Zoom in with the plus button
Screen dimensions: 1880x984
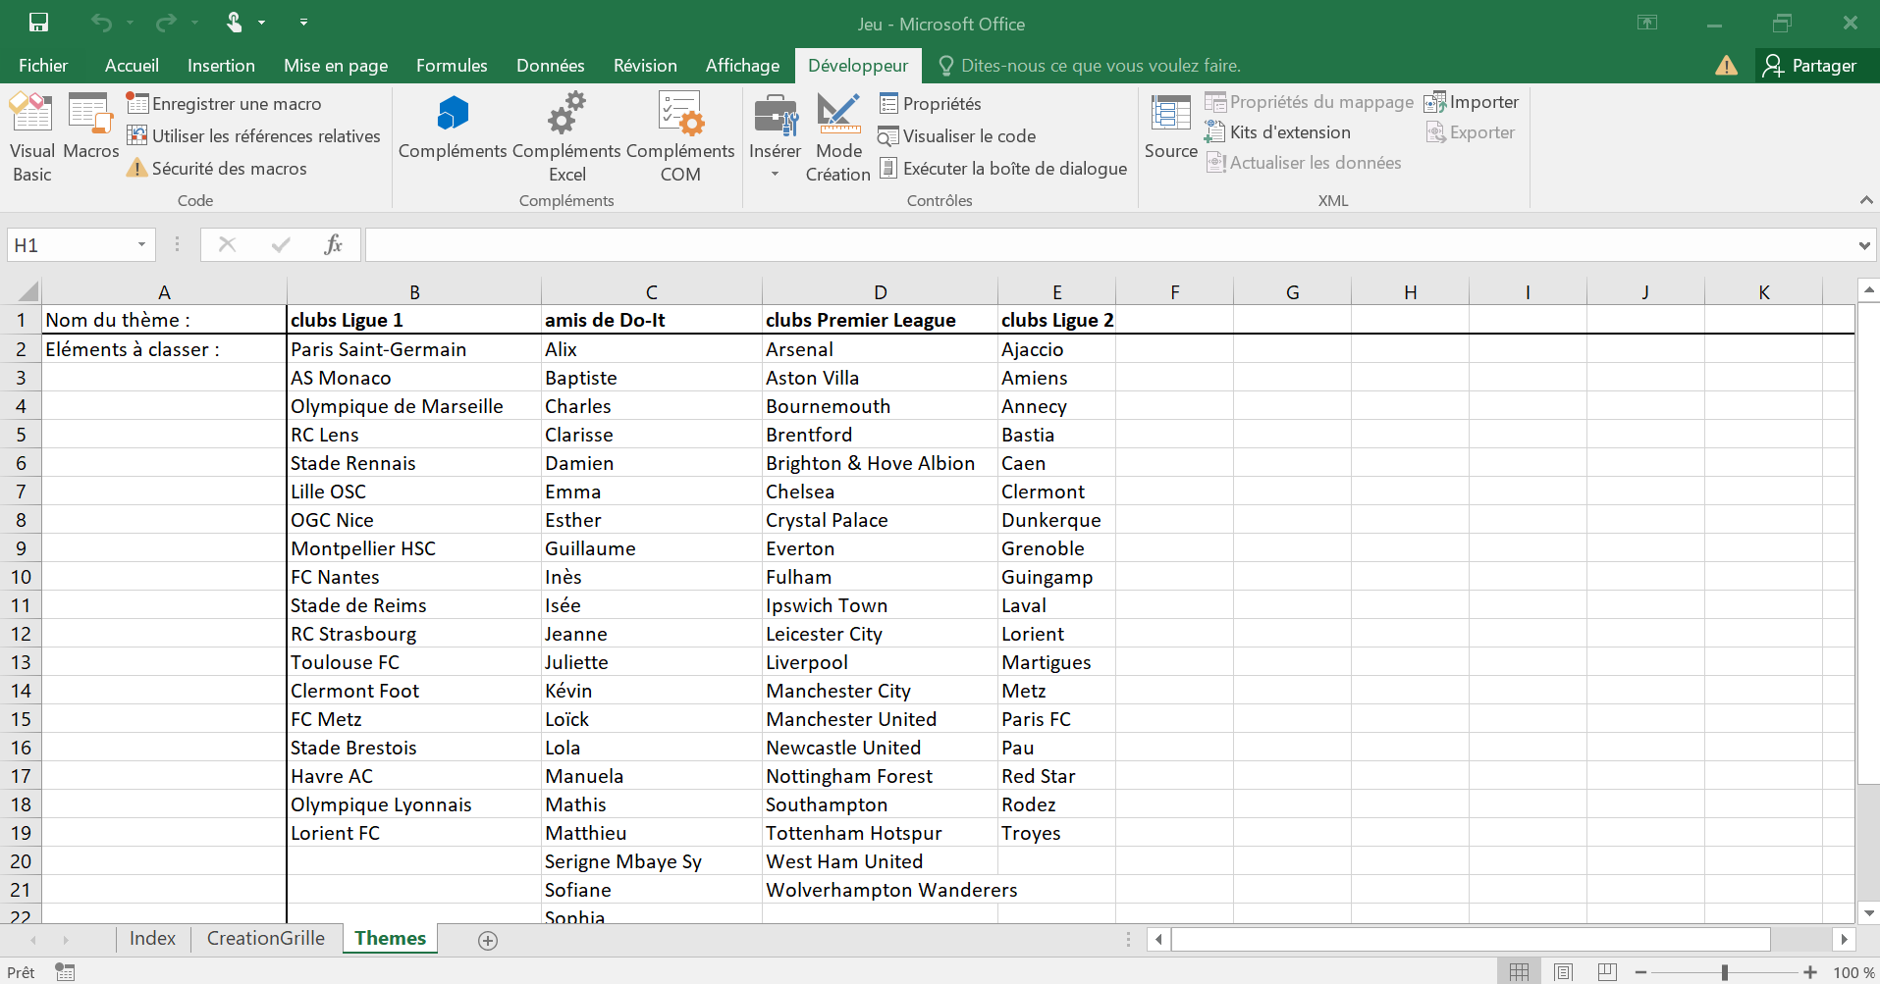click(x=1810, y=972)
